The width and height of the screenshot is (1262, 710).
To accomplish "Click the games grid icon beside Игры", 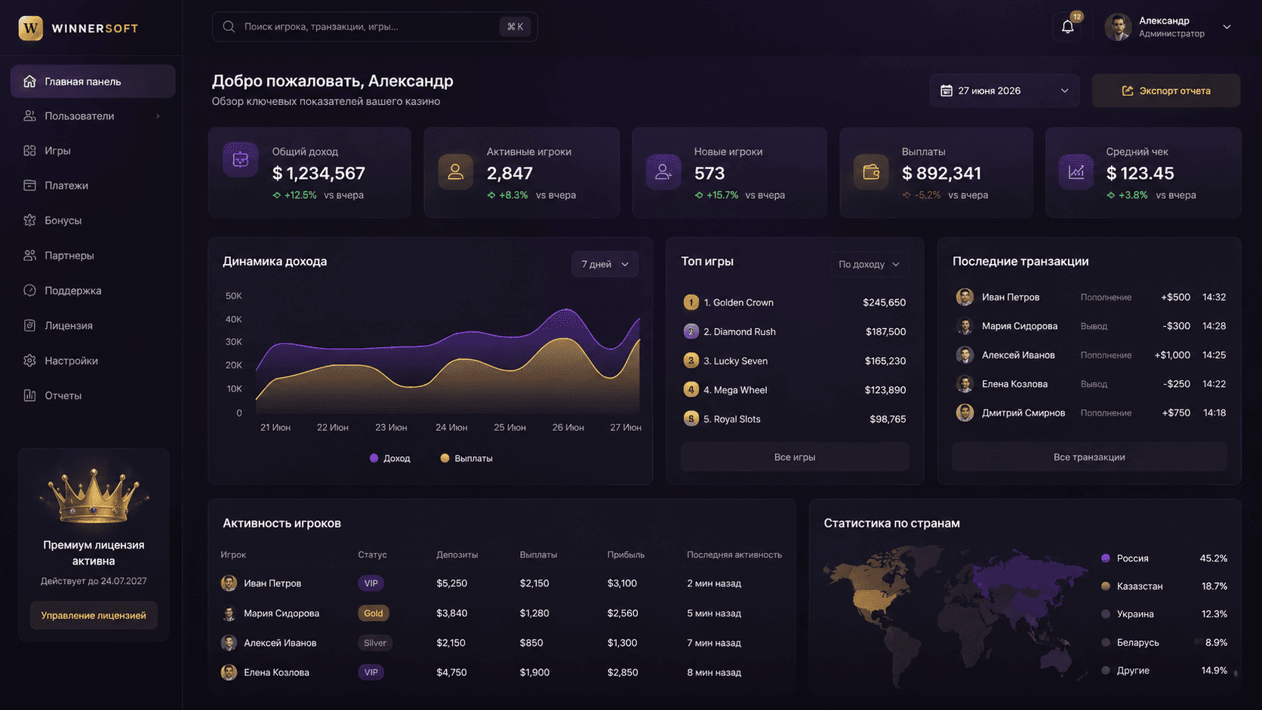I will coord(29,151).
